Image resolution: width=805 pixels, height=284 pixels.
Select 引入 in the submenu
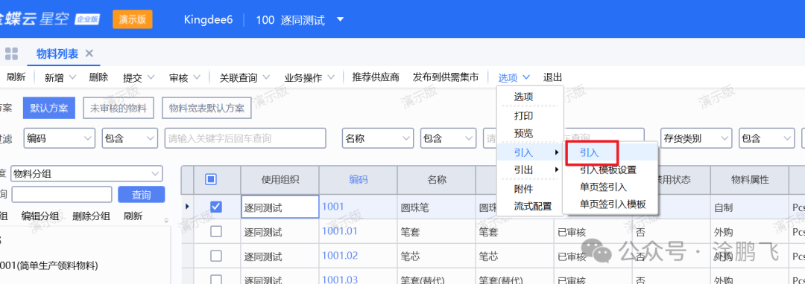[590, 152]
